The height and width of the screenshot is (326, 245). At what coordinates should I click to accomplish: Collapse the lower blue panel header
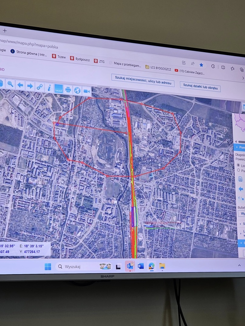[241, 243]
